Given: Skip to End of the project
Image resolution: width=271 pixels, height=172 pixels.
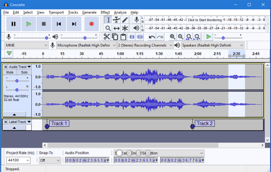Looking at the screenshot, I should pyautogui.click(x=74, y=24).
